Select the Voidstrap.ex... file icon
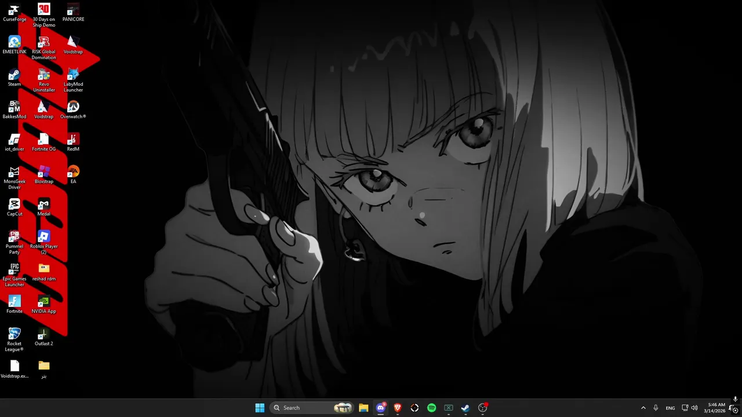742x417 pixels. point(14,370)
